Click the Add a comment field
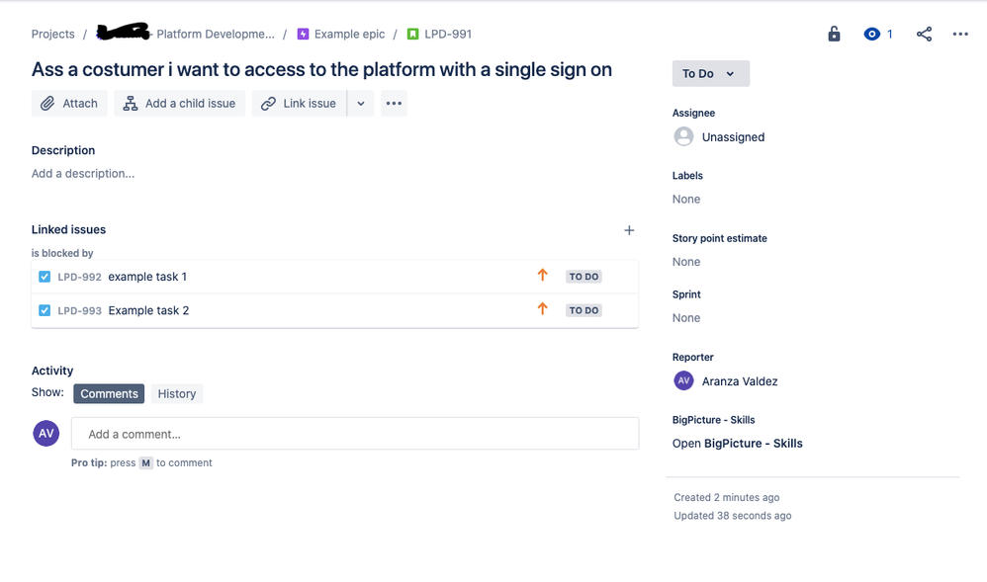The image size is (987, 582). 355,434
